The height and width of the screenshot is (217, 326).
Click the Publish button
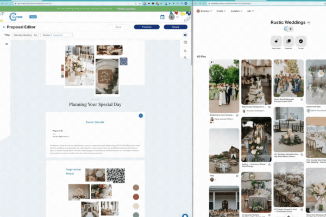146,27
